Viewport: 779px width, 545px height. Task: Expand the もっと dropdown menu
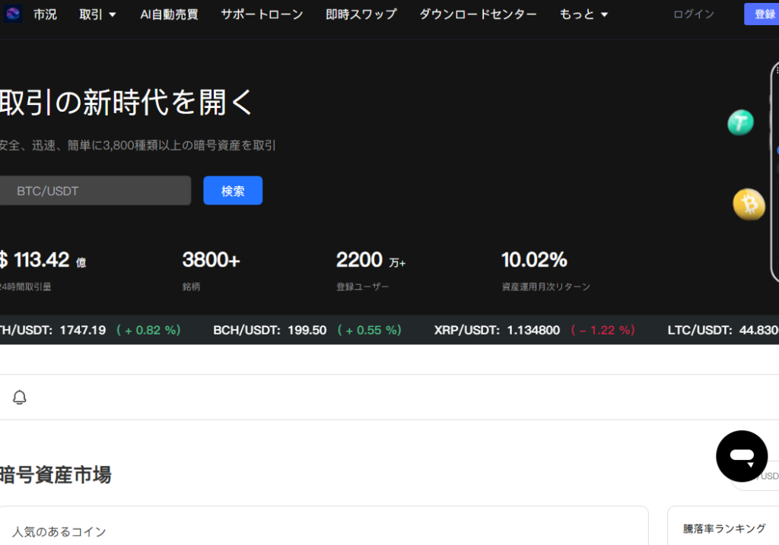(x=583, y=14)
